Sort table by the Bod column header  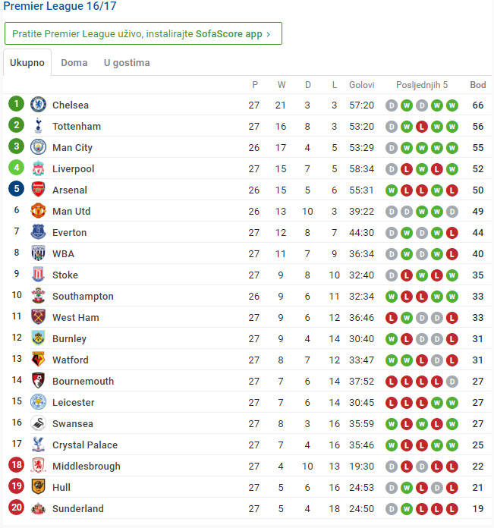pyautogui.click(x=478, y=85)
